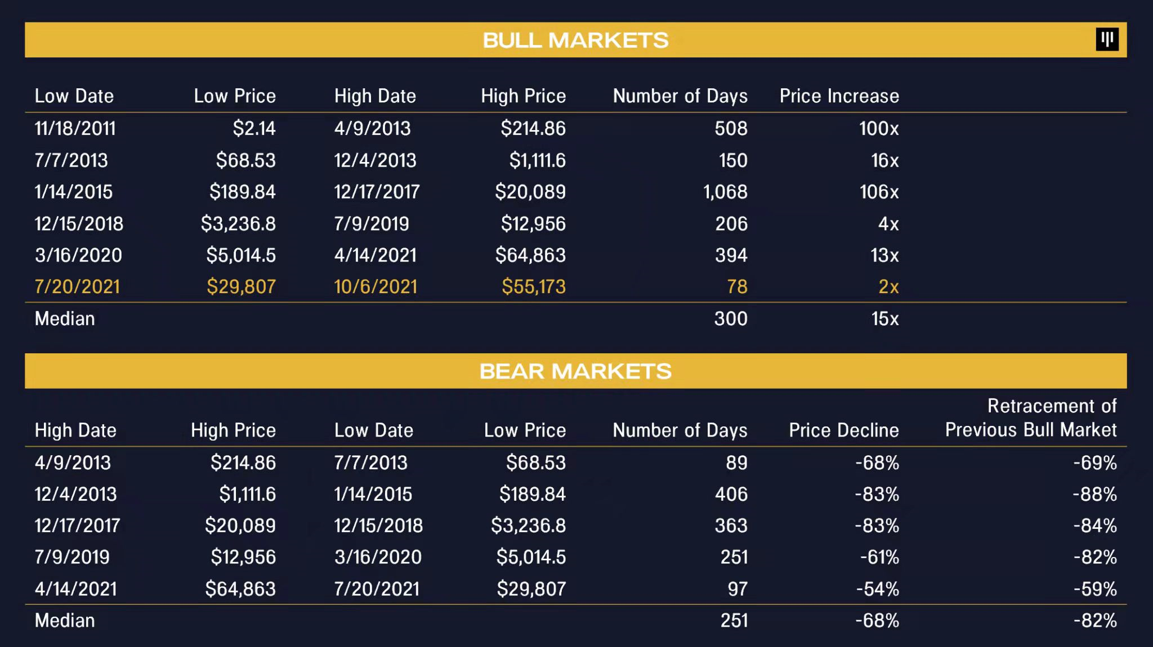Click the 15x median price increase
The image size is (1153, 647).
click(x=884, y=319)
